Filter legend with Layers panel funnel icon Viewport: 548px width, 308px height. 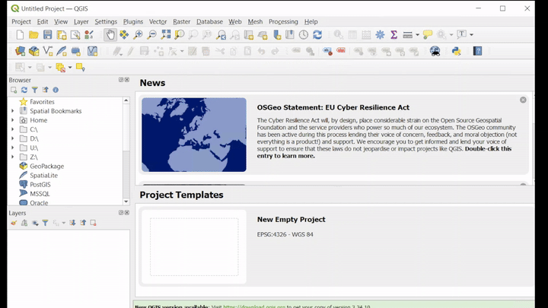point(45,223)
